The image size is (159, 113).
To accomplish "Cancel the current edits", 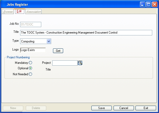I will pos(124,108).
